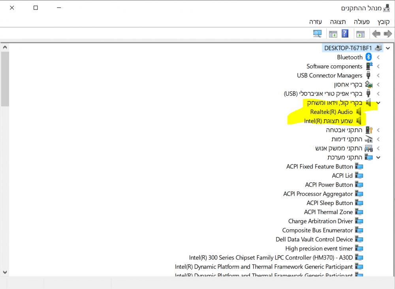Expand the התקני אבטחה category
The height and width of the screenshot is (289, 395).
pyautogui.click(x=378, y=130)
